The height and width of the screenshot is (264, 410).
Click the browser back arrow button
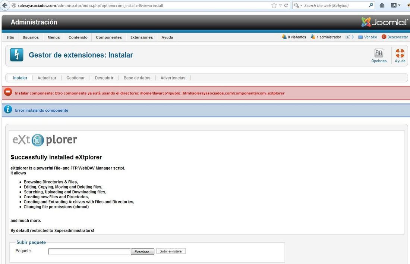pyautogui.click(x=4, y=5)
